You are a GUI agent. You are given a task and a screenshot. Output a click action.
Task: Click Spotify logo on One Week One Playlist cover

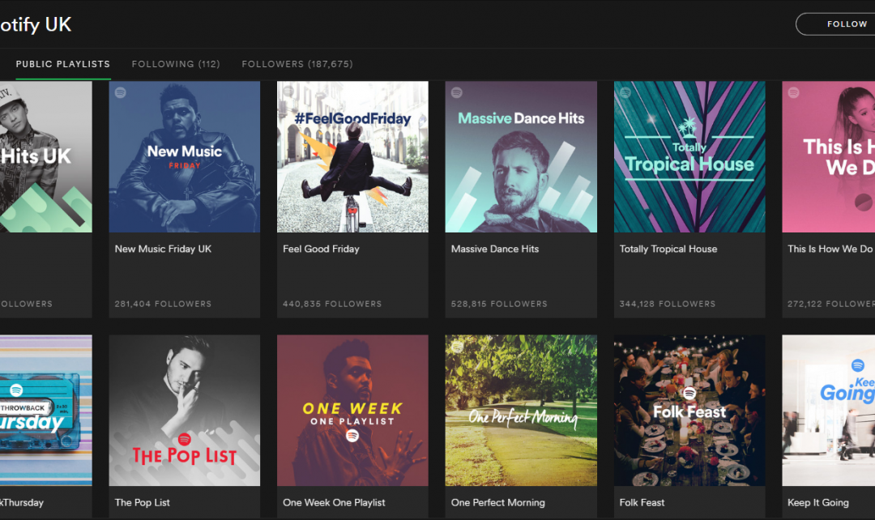pyautogui.click(x=352, y=436)
